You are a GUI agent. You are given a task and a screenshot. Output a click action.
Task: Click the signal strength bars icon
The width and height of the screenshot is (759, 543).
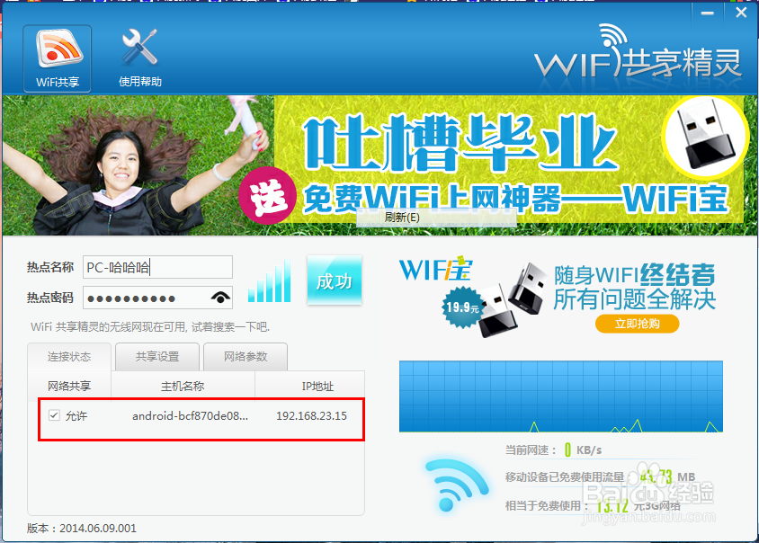pos(269,281)
